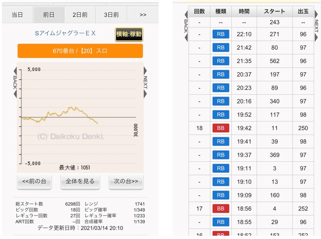Click the -5,000 axis label on graph
Image resolution: width=321 pixels, height=239 pixels.
33,163
